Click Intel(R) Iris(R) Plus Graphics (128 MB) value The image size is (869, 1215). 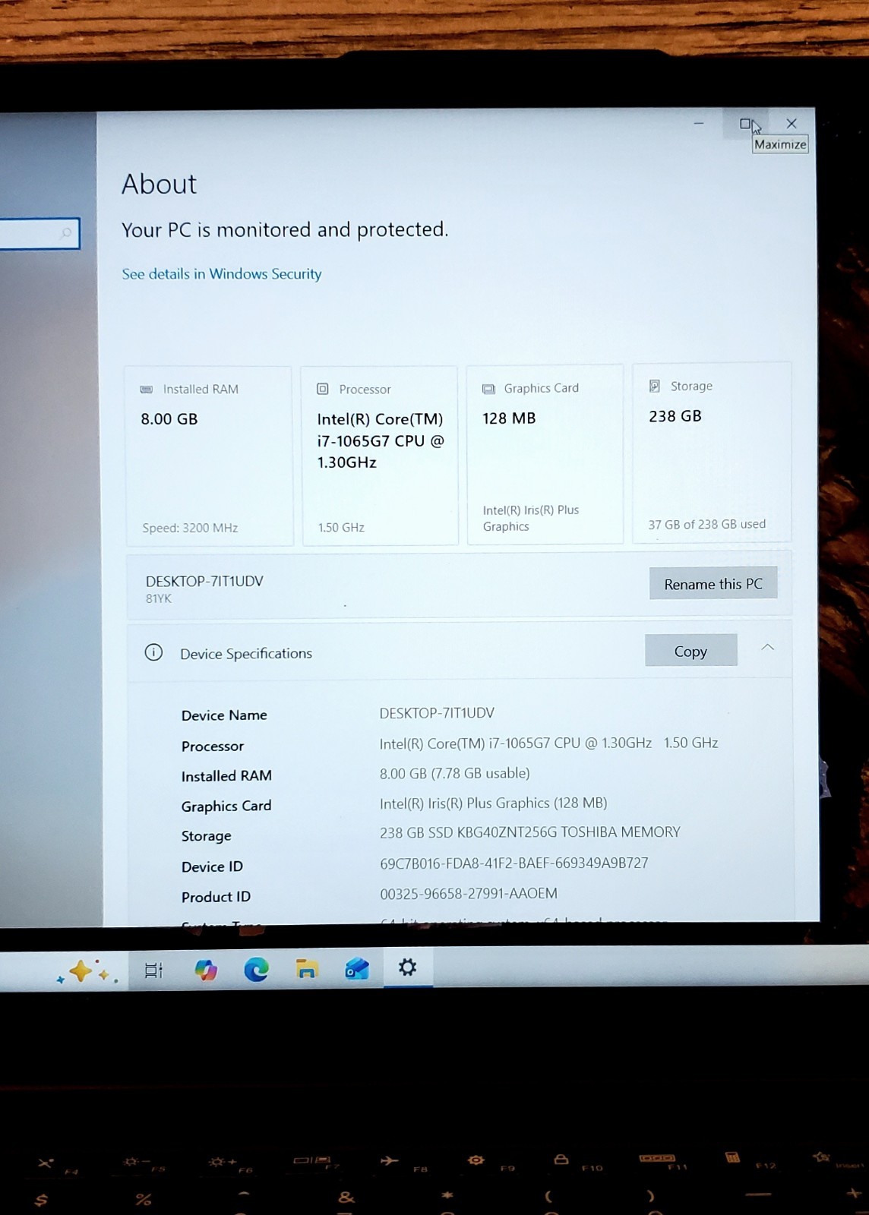point(493,803)
